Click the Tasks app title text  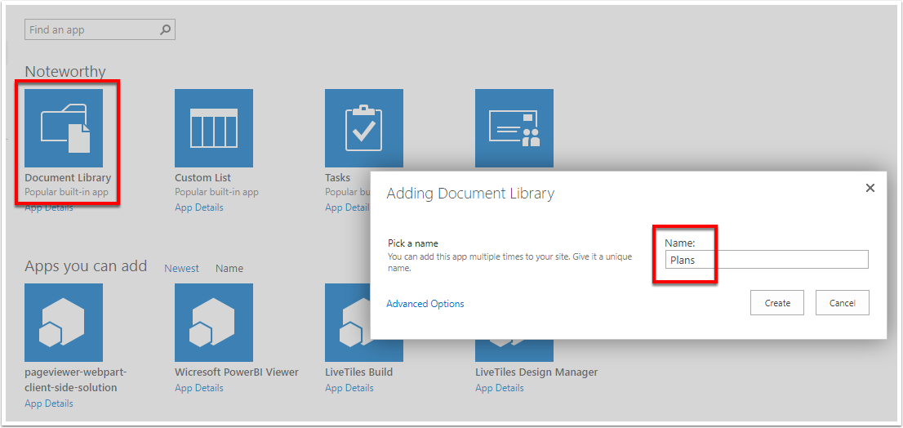tap(338, 178)
